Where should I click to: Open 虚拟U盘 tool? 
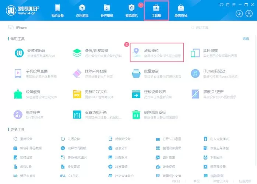[x=22, y=167]
